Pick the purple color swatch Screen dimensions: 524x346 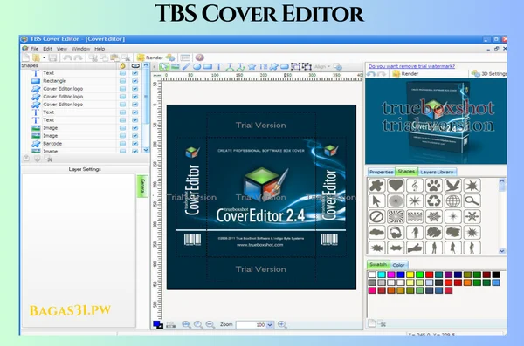pos(449,275)
